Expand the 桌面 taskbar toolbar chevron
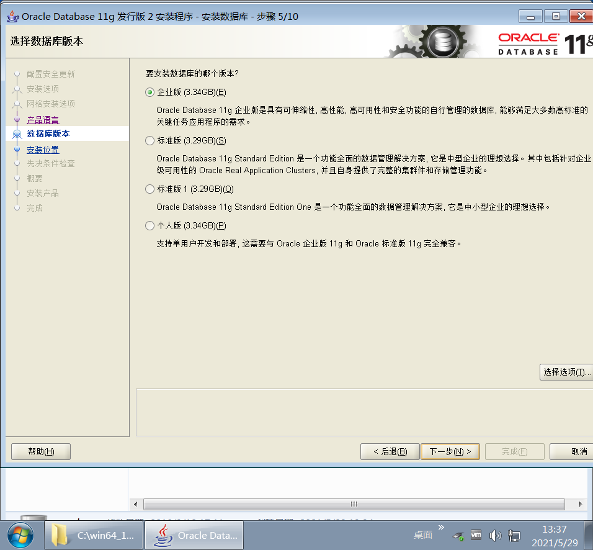The image size is (593, 550). [442, 528]
